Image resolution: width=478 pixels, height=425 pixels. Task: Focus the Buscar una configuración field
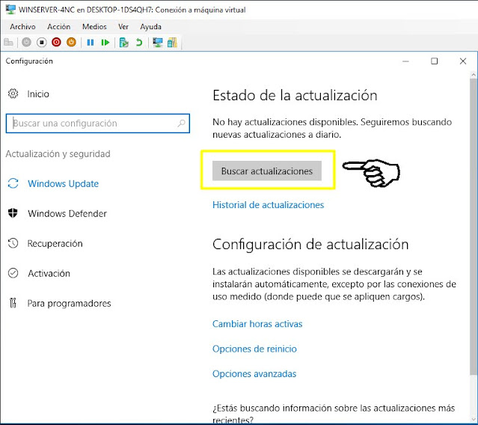click(98, 123)
